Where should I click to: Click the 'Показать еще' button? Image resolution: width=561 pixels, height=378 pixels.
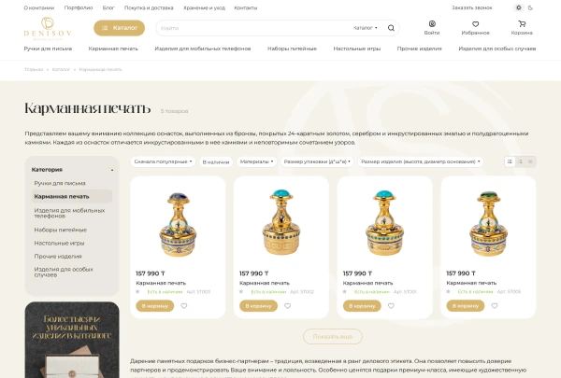coord(332,337)
